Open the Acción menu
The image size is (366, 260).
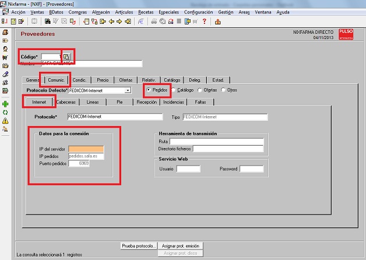tap(18, 12)
